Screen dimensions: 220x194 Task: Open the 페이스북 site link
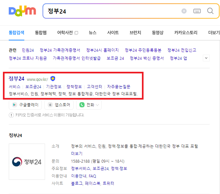(93, 183)
